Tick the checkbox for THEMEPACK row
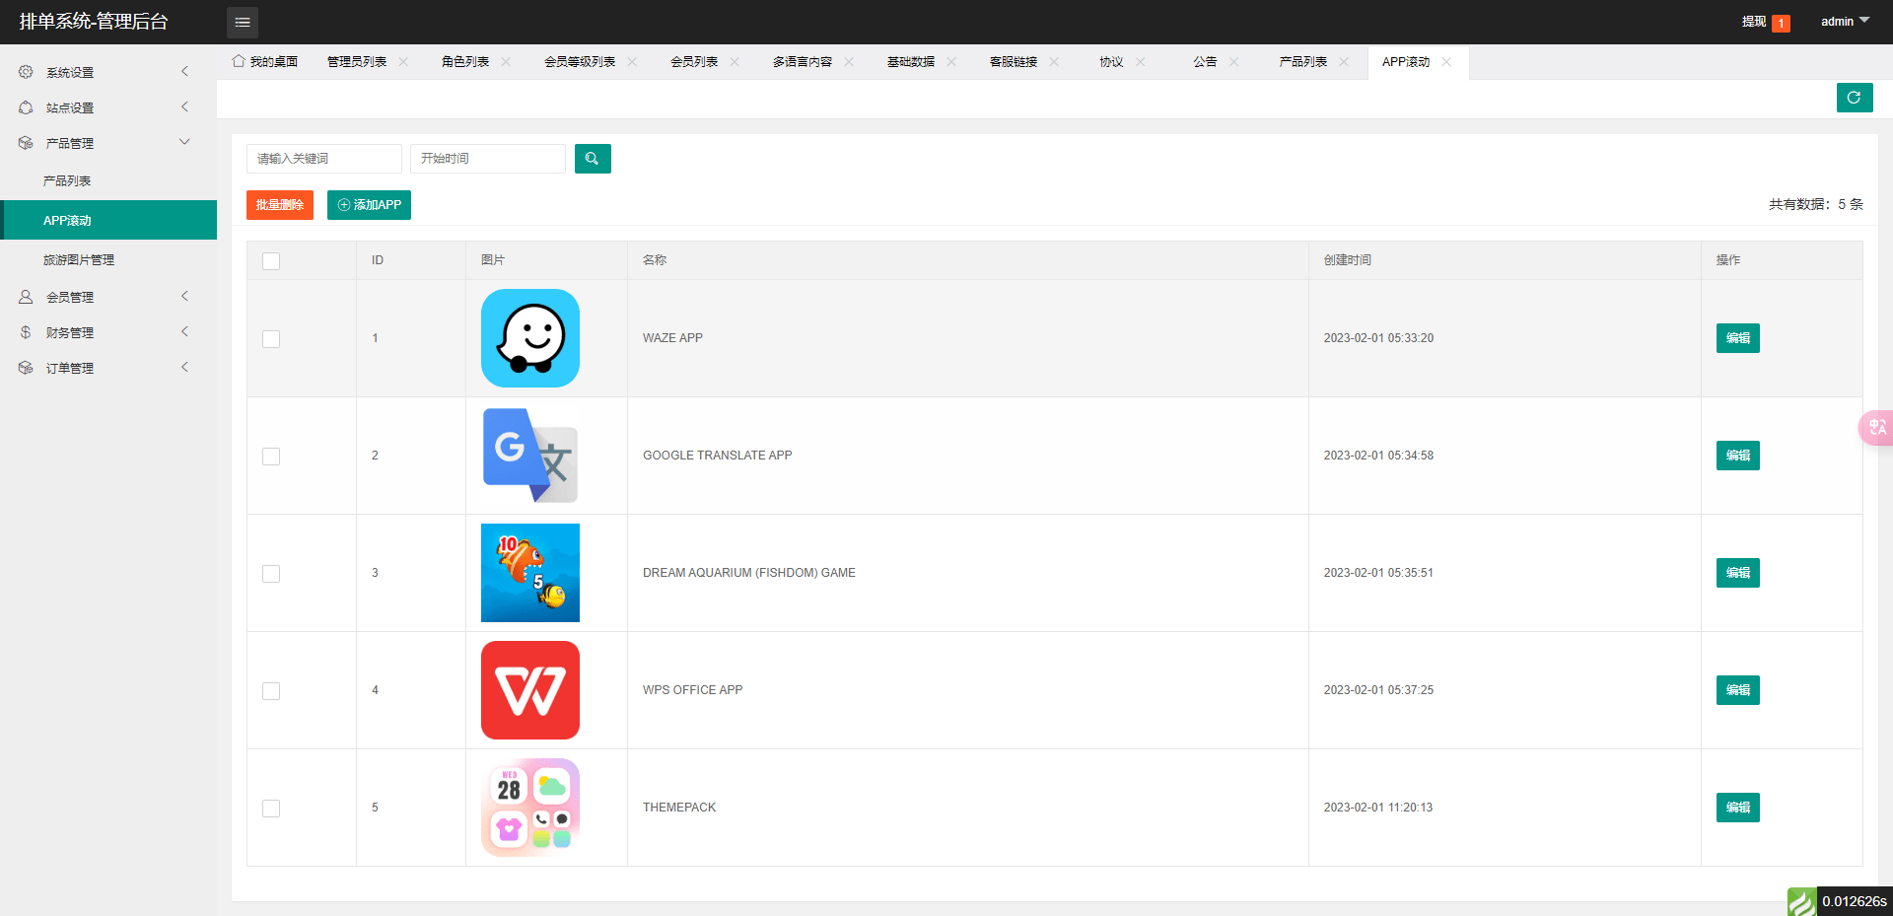Screen dimensions: 1893x916 click(x=271, y=809)
